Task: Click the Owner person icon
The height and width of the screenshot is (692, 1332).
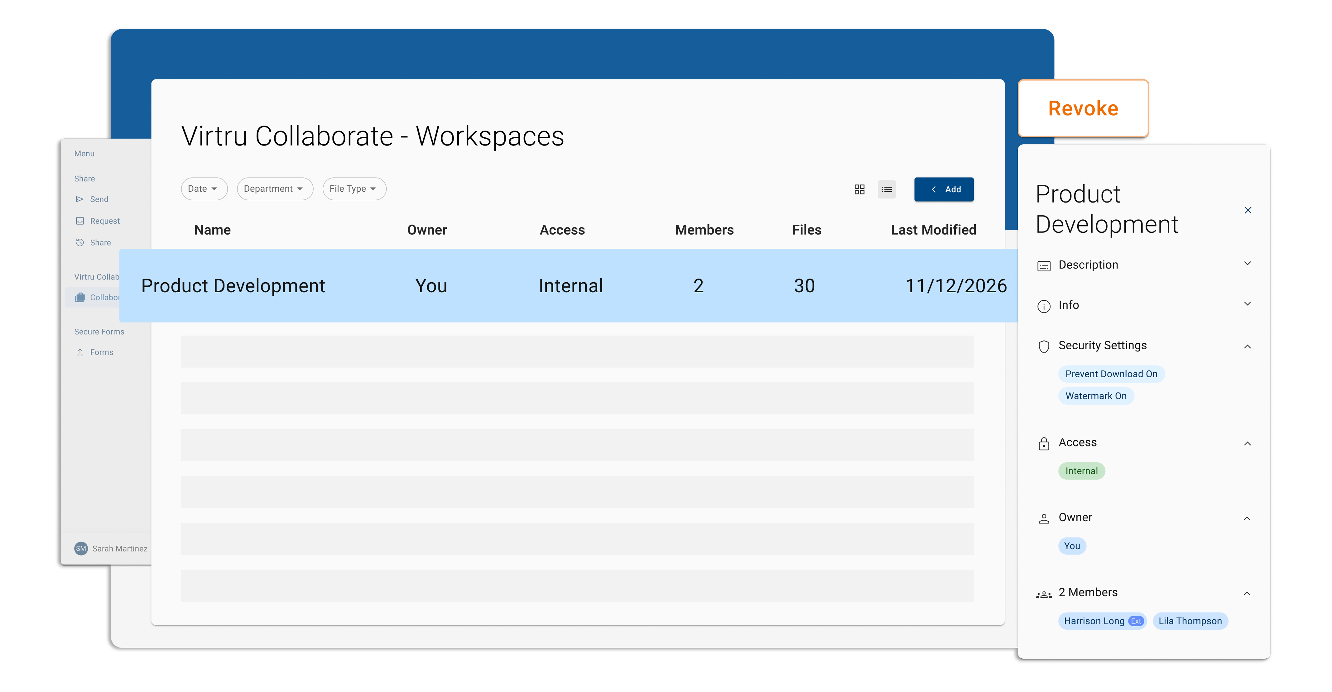Action: [1044, 518]
